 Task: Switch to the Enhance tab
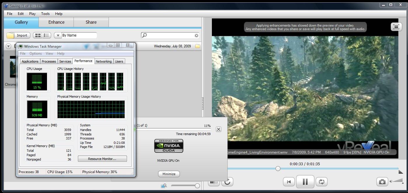pos(56,22)
